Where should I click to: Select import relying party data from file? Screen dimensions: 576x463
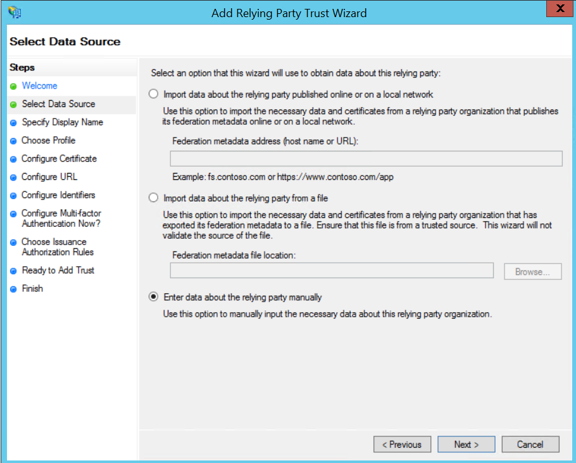[x=153, y=198]
